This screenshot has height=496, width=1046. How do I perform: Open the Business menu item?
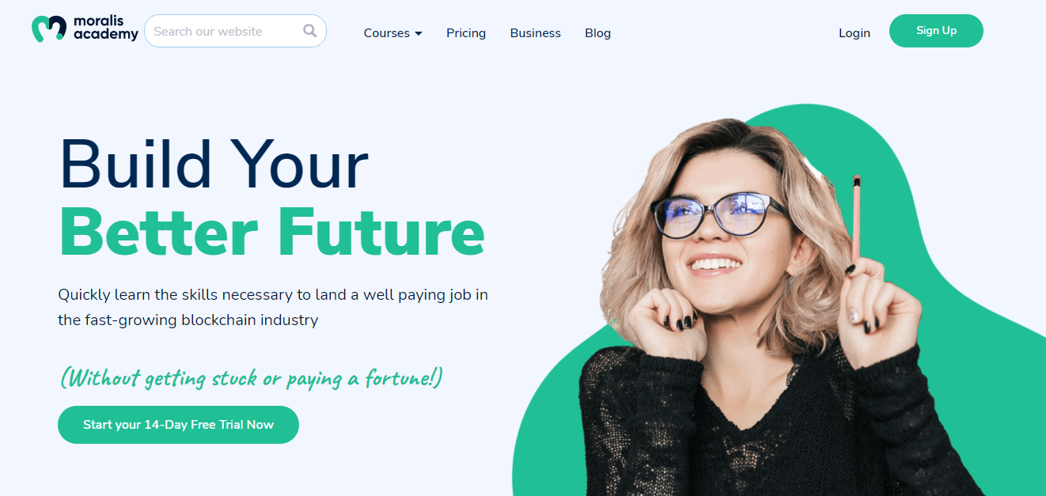(x=536, y=33)
